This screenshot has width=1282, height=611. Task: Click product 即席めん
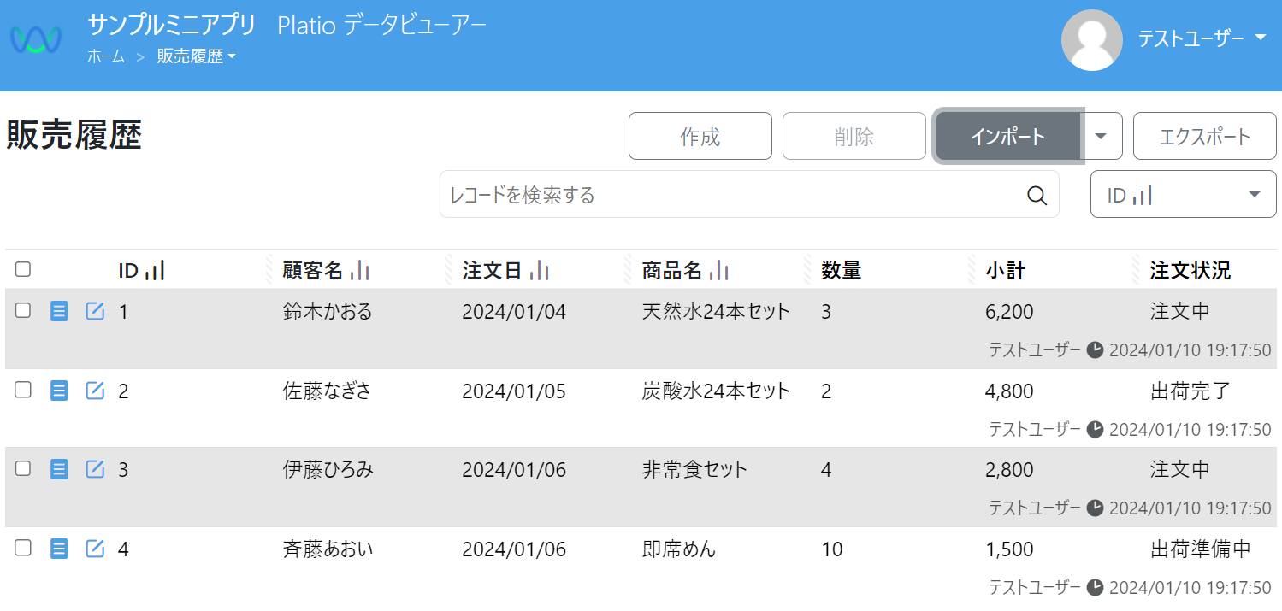[x=679, y=549]
